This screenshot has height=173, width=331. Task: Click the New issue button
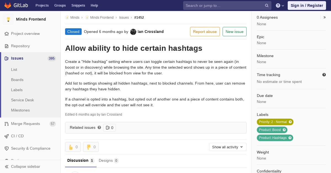pyautogui.click(x=234, y=32)
